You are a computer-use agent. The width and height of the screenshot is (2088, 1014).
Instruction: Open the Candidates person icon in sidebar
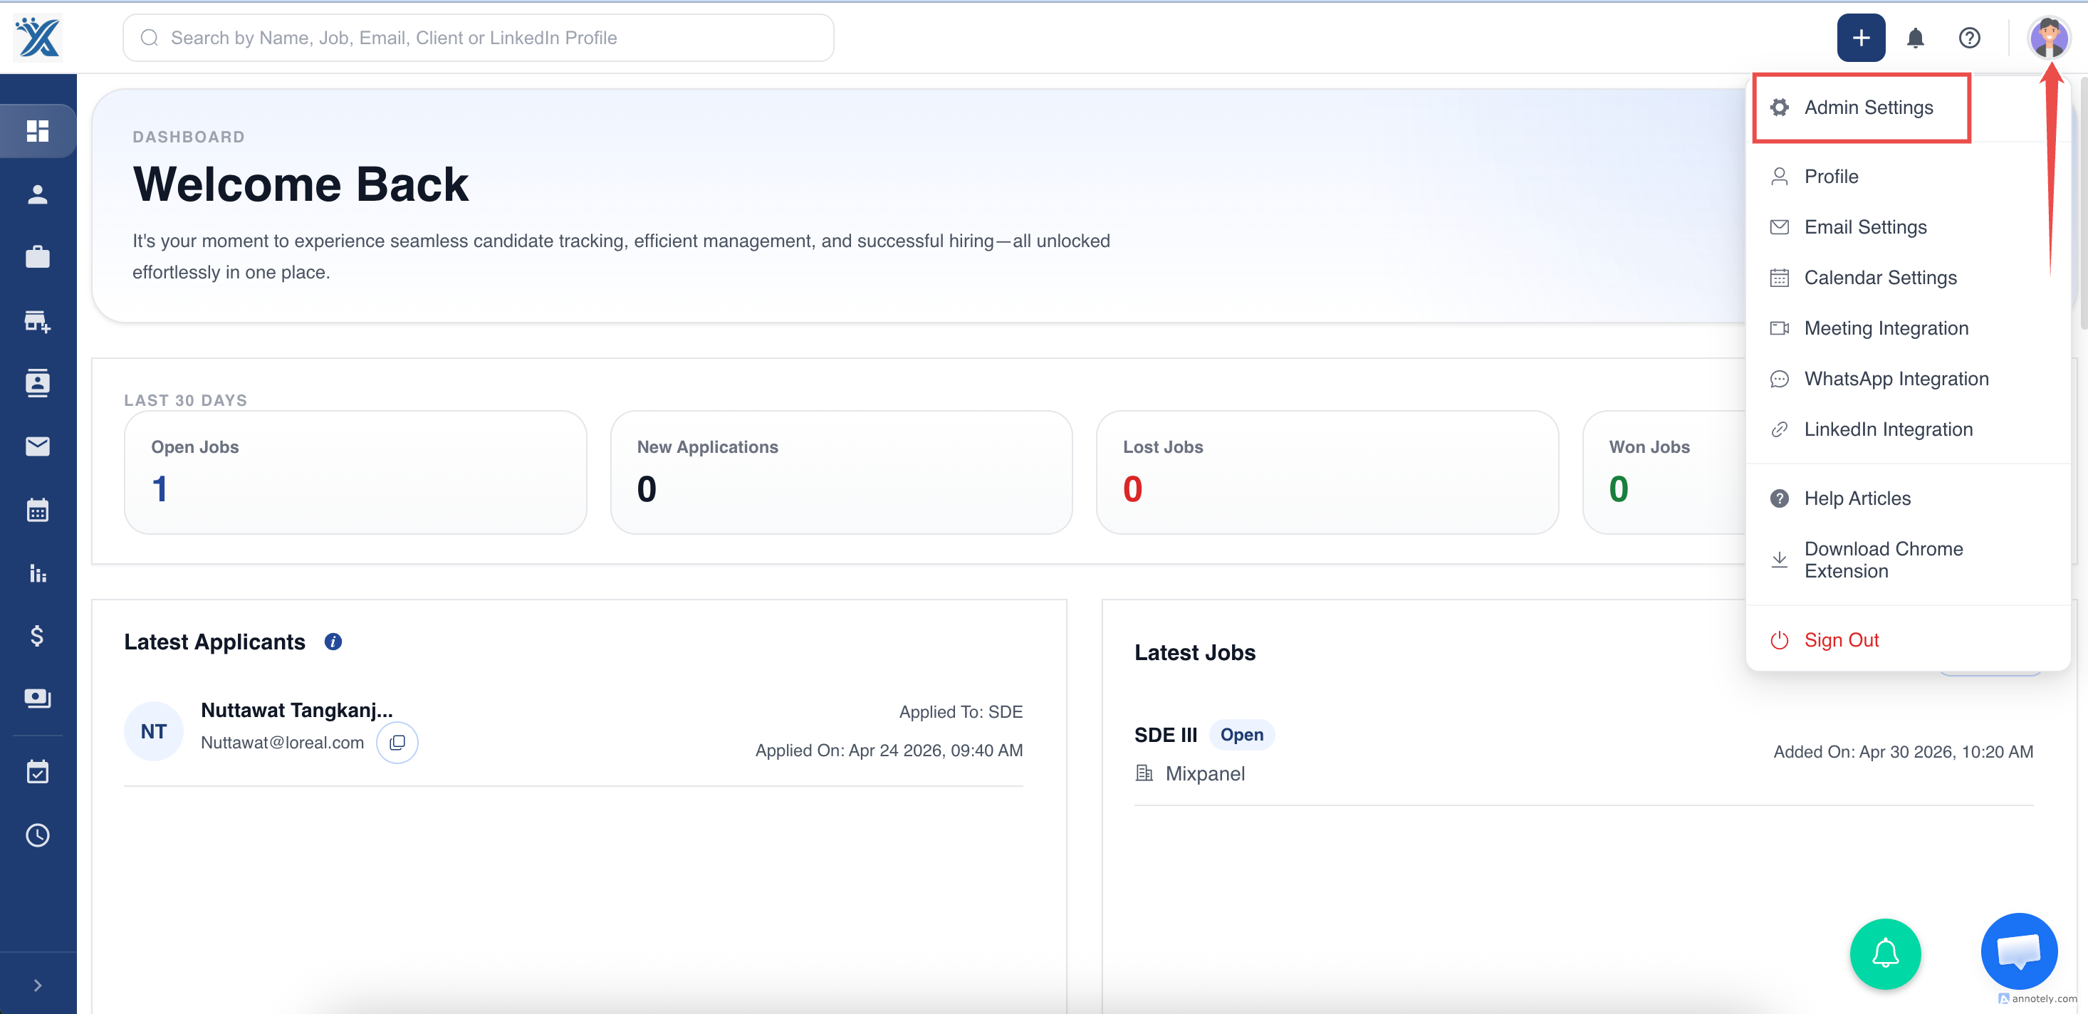pyautogui.click(x=37, y=194)
